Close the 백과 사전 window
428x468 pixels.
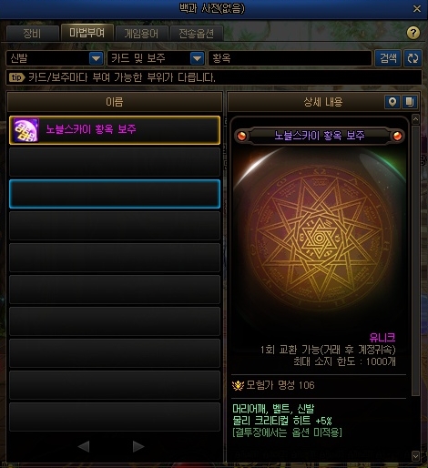(x=417, y=9)
